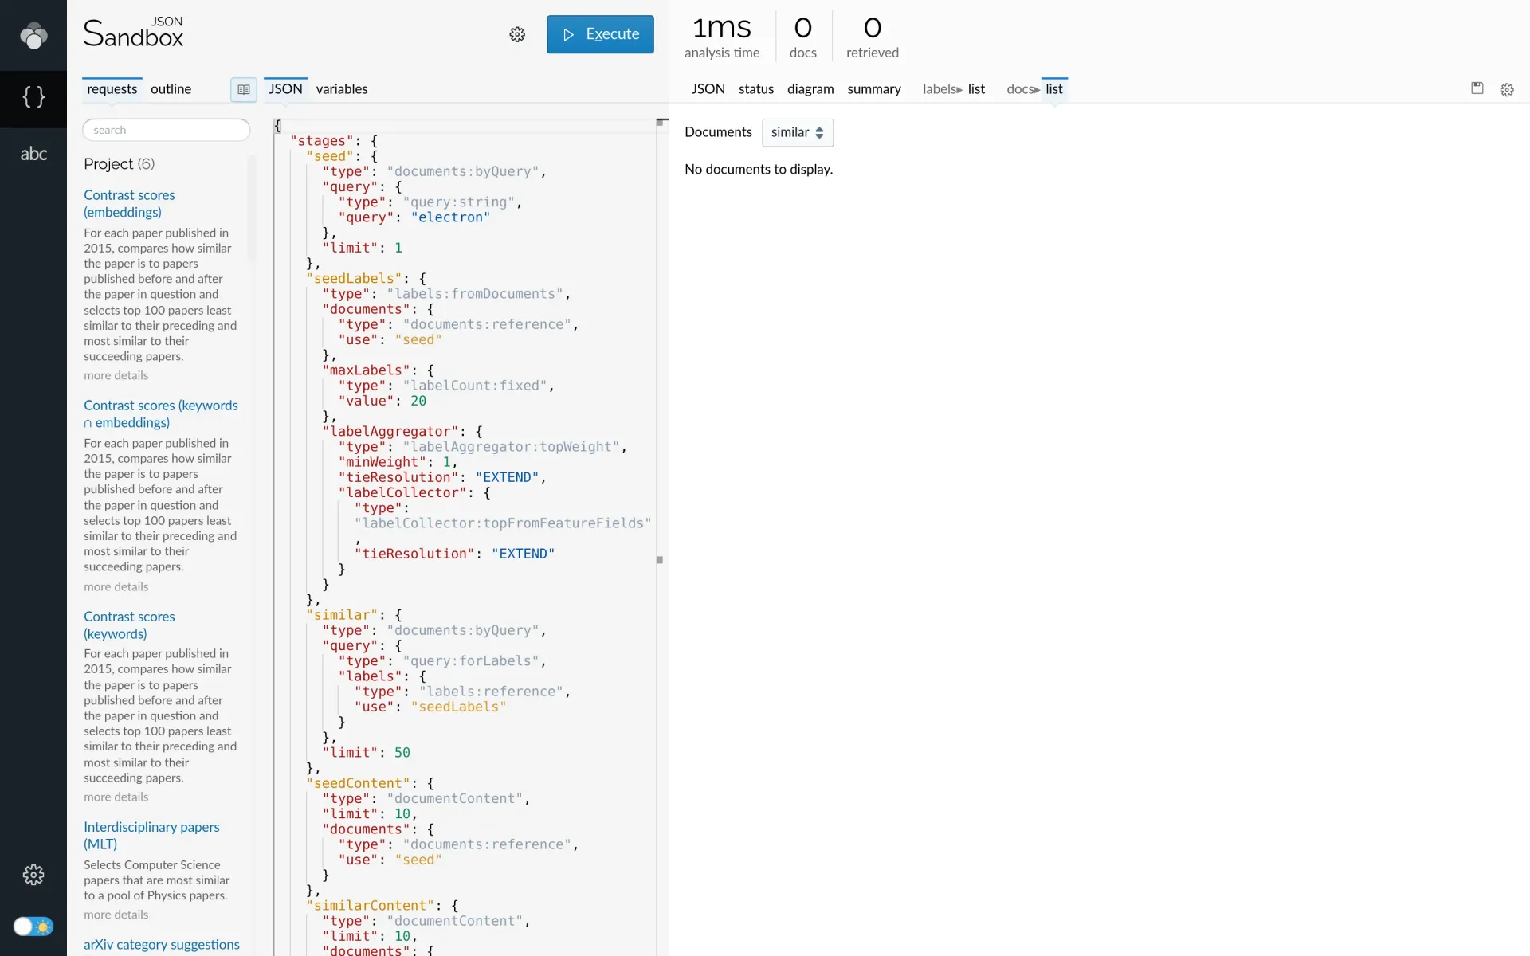The image size is (1530, 956).
Task: Open Interdisciplinary papers (MLT) request
Action: tap(151, 836)
